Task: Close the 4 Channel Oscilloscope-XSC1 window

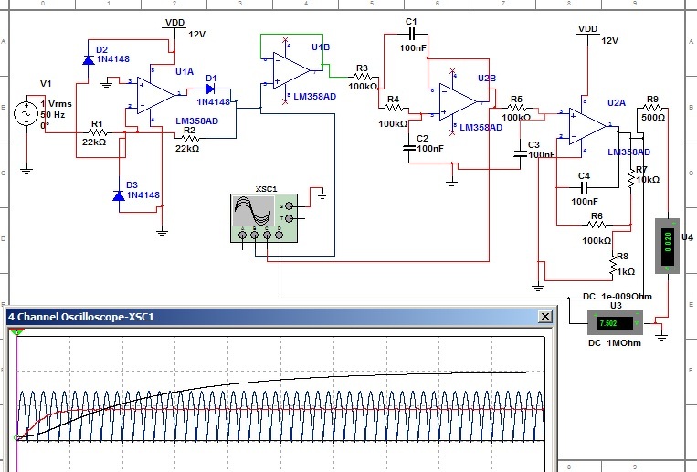Action: coord(545,317)
